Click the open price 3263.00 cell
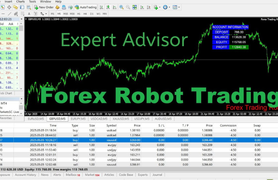 click(x=135, y=140)
